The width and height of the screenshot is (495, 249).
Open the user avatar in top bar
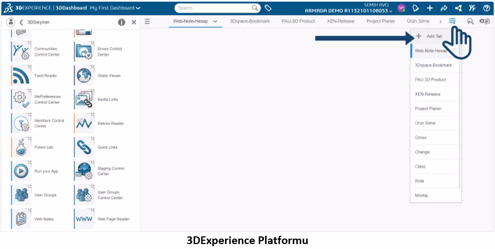click(x=402, y=8)
